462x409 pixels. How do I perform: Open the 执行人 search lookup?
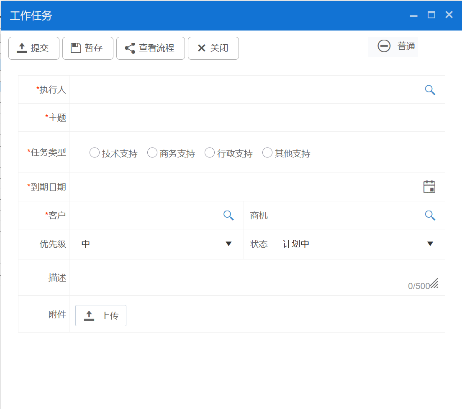pos(430,89)
